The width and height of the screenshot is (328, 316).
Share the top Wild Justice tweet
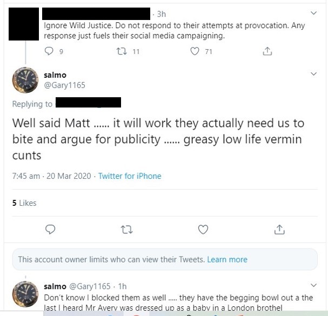click(266, 51)
